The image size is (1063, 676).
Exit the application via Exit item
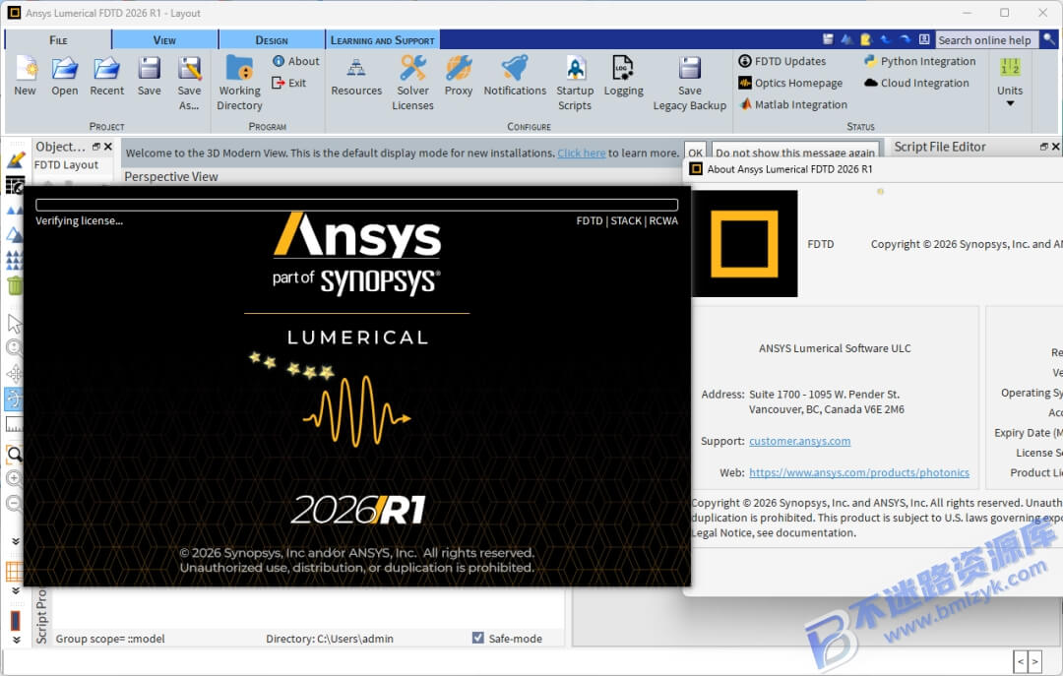[289, 83]
